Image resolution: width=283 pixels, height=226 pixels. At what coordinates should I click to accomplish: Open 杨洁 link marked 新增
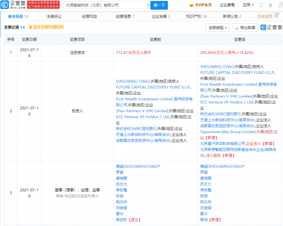(204, 220)
